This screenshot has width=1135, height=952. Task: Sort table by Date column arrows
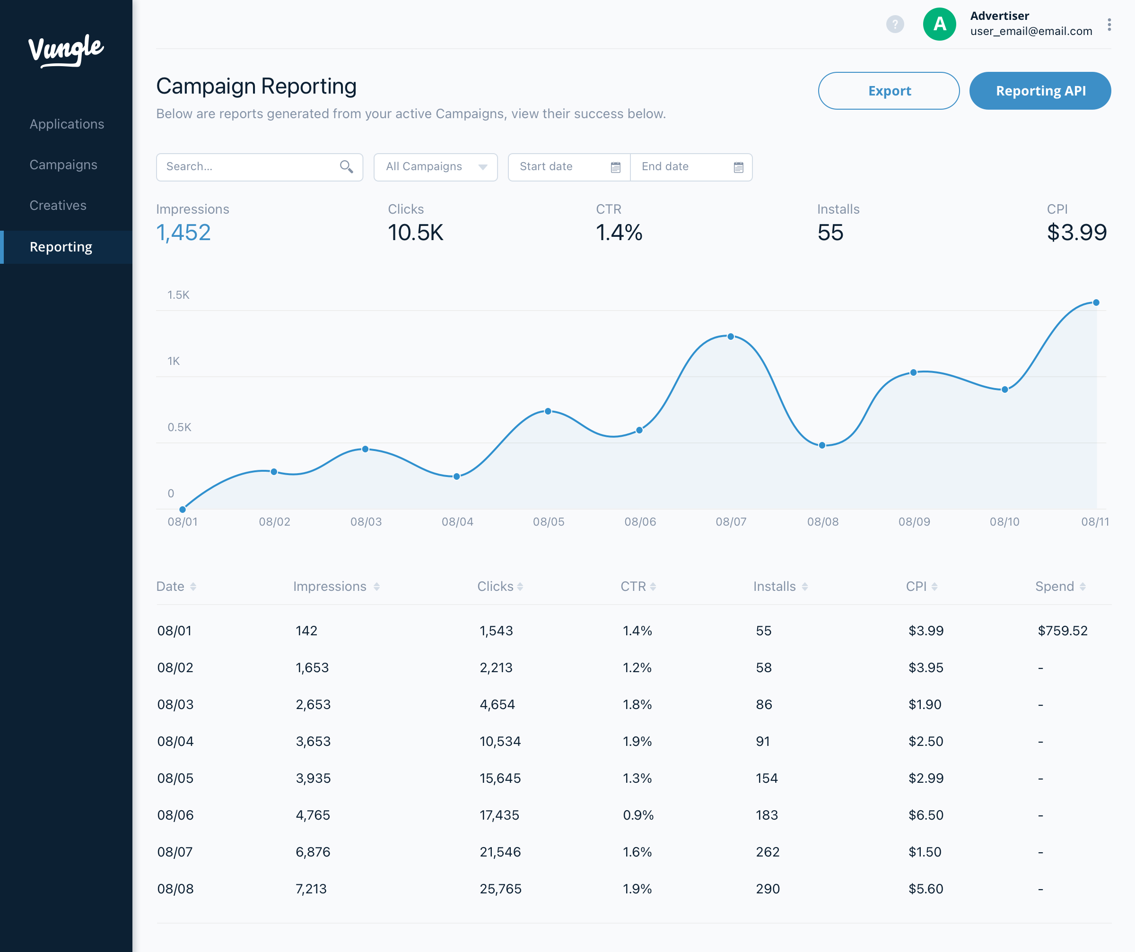pos(193,587)
